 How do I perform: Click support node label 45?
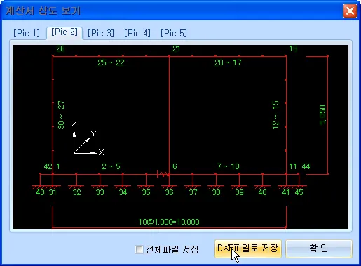click(299, 192)
